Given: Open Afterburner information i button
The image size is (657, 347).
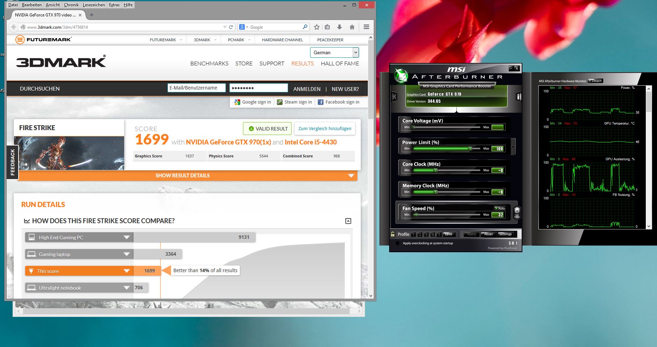Looking at the screenshot, I should 519,97.
